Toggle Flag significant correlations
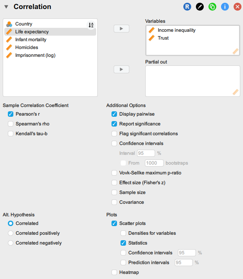 (x=114, y=134)
